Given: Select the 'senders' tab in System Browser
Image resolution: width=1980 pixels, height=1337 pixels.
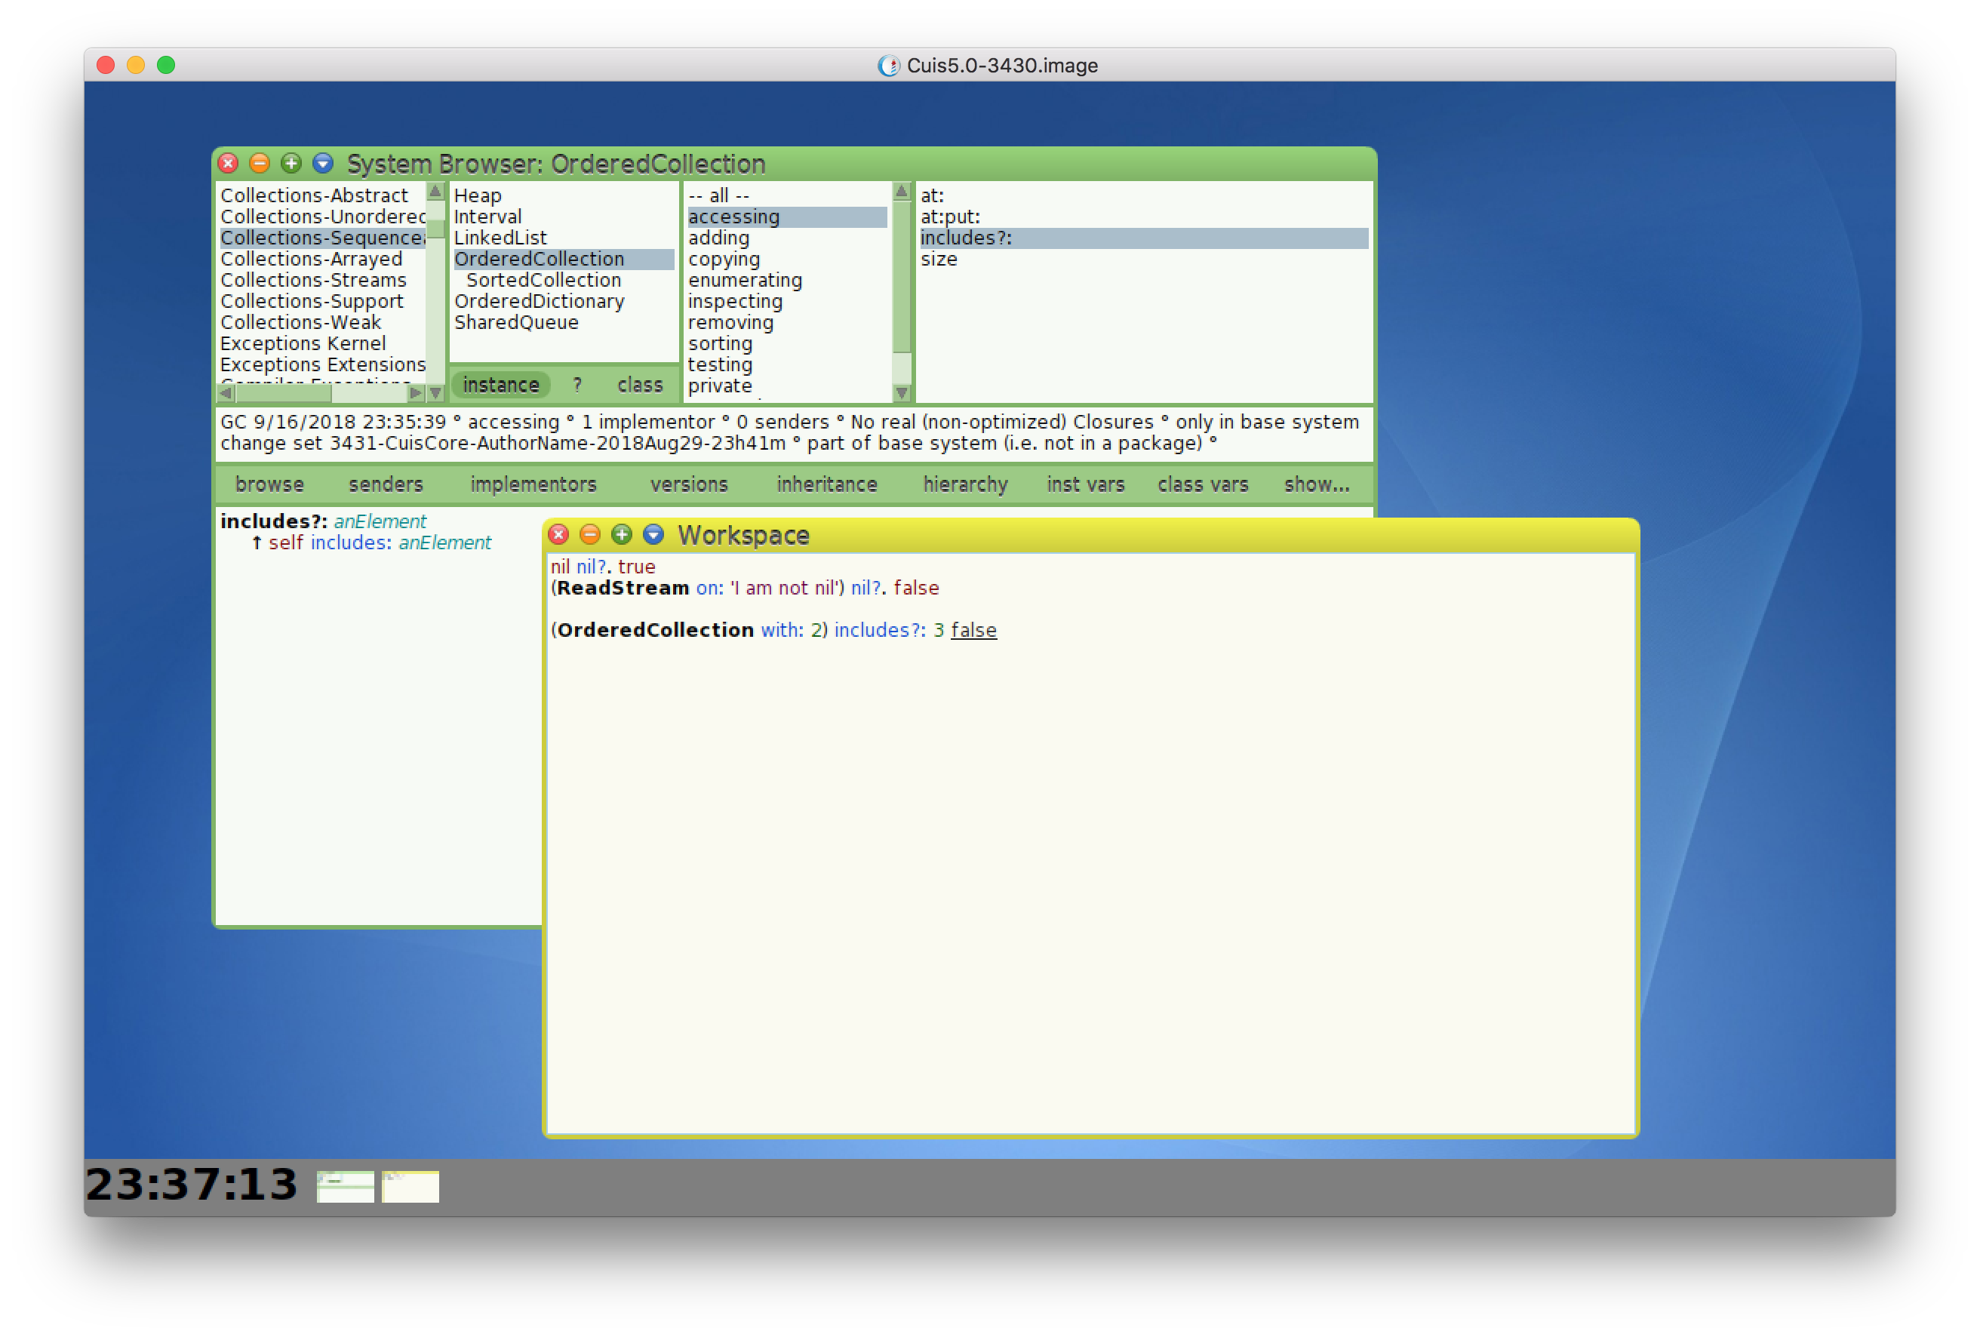Looking at the screenshot, I should point(383,484).
